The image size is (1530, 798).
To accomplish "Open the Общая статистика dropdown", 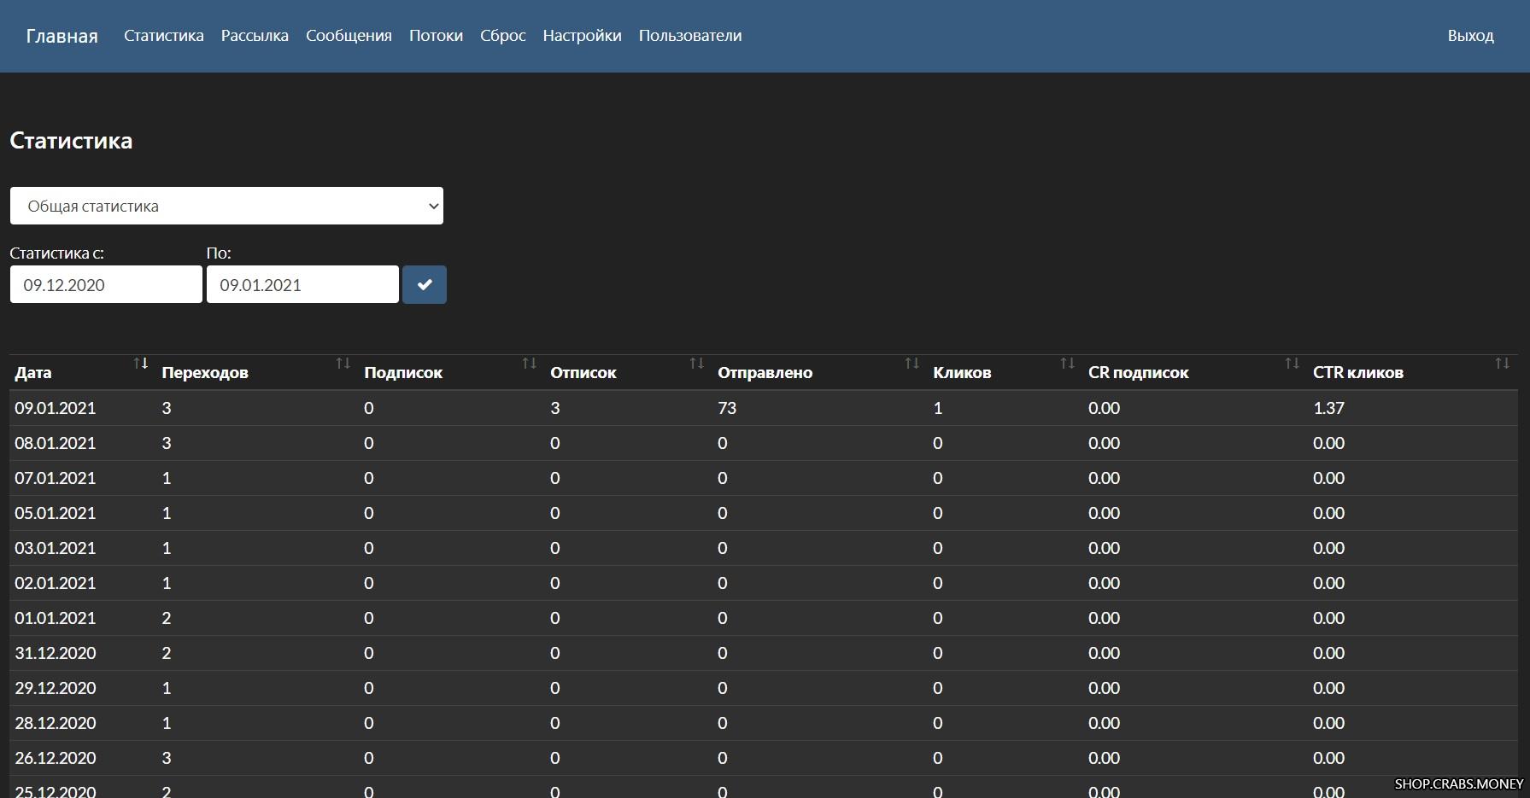I will (226, 206).
